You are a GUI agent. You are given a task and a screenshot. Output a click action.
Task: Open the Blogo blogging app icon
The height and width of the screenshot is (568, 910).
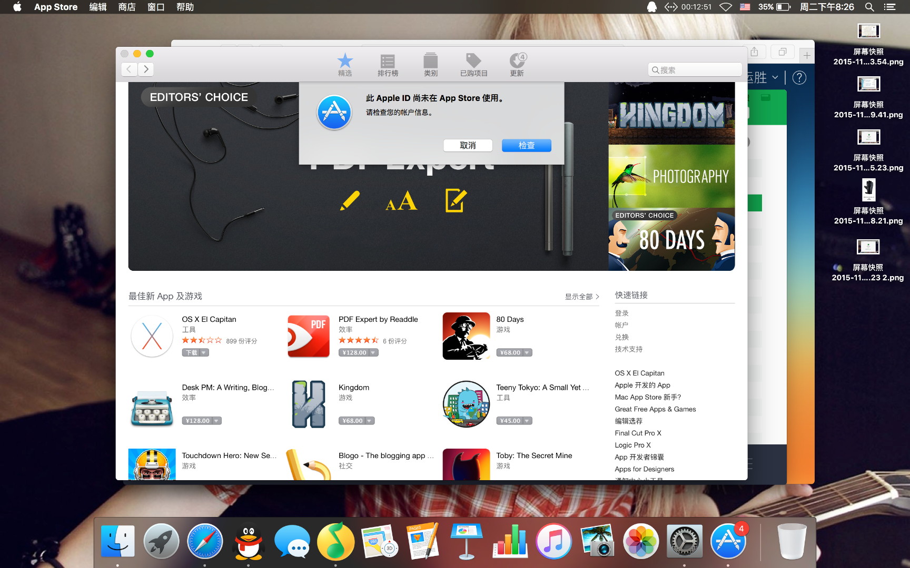[309, 464]
